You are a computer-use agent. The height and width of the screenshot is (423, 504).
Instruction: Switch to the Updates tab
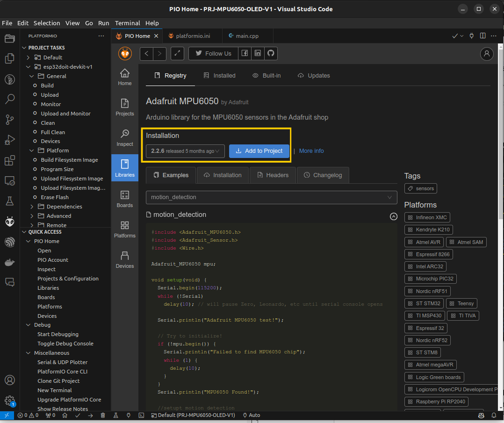point(314,76)
